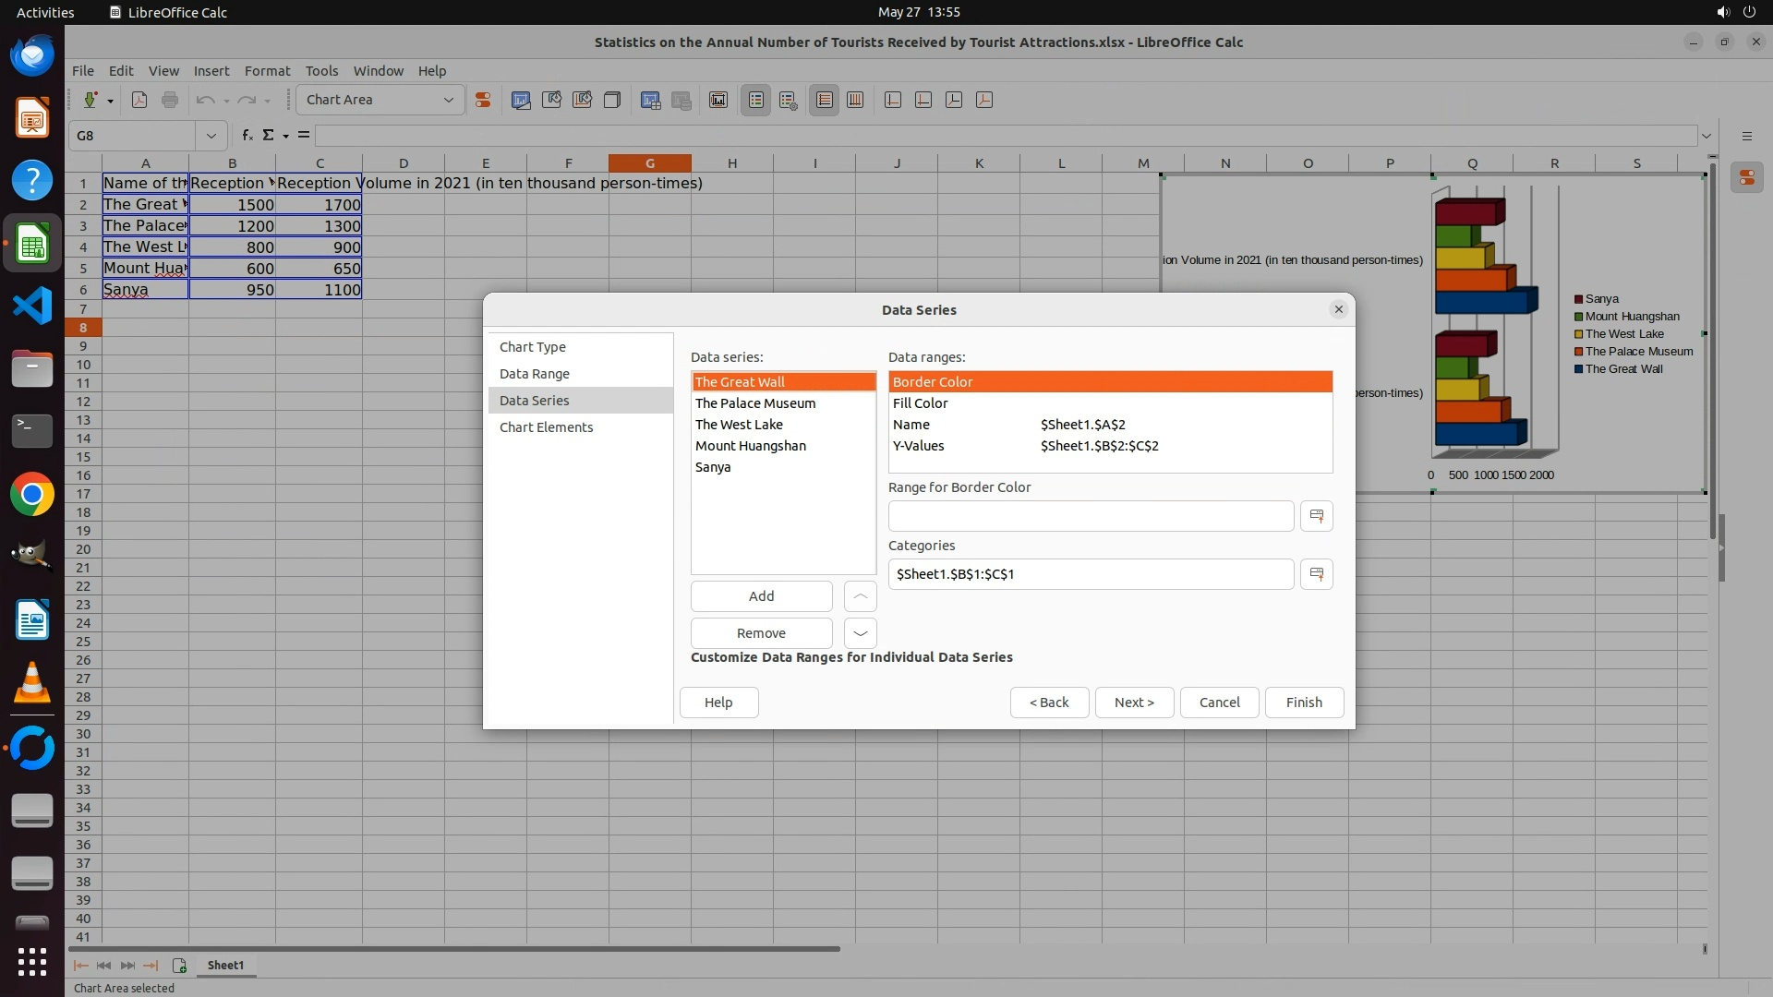Click the Sanya legend color swatch
1773x997 pixels.
[1579, 299]
